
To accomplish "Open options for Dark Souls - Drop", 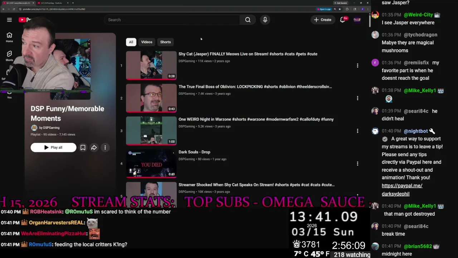I will (357, 164).
